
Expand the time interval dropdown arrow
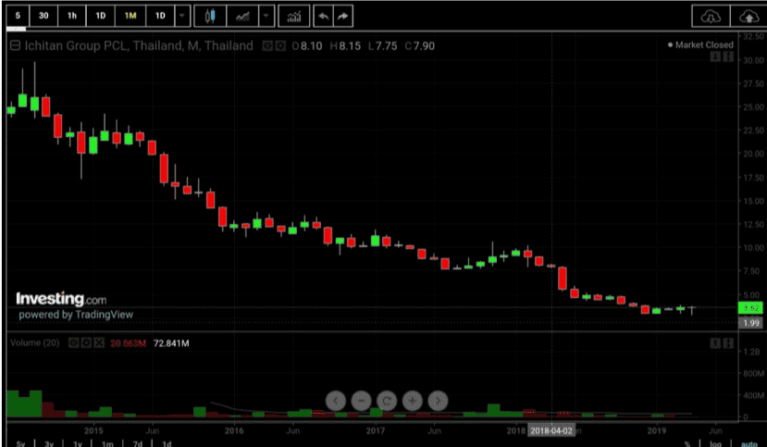click(x=182, y=16)
